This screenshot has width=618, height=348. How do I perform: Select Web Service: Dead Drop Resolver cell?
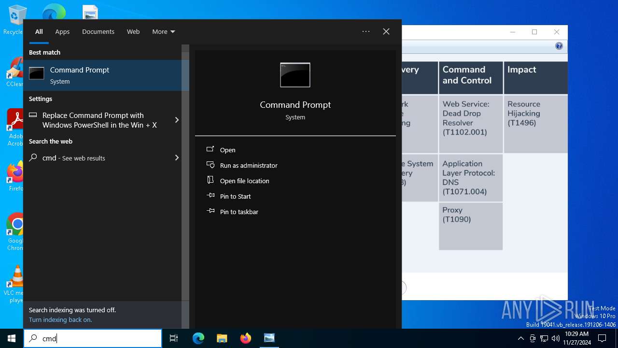471,123
